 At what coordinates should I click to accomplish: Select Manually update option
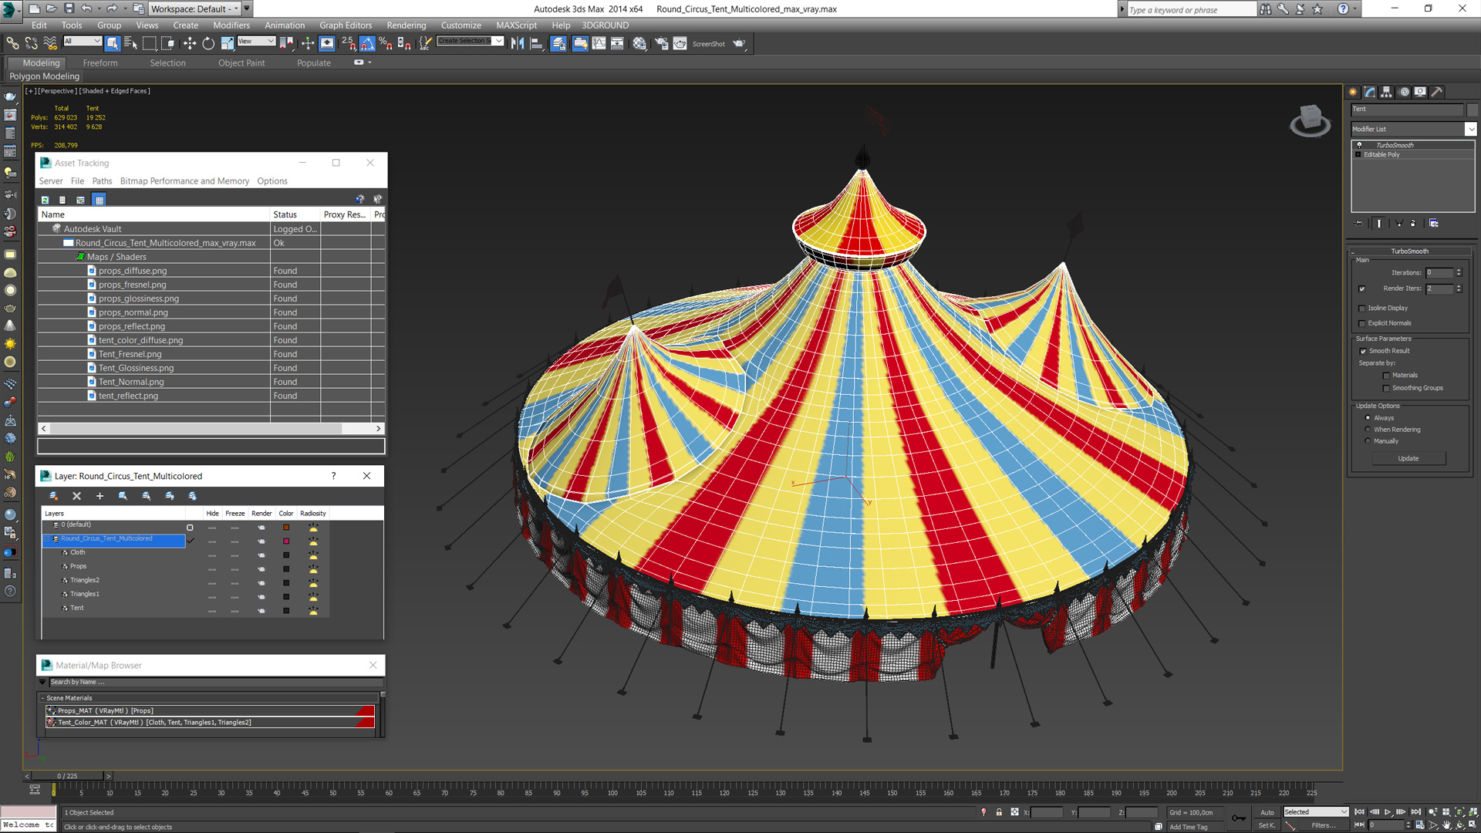[1368, 441]
